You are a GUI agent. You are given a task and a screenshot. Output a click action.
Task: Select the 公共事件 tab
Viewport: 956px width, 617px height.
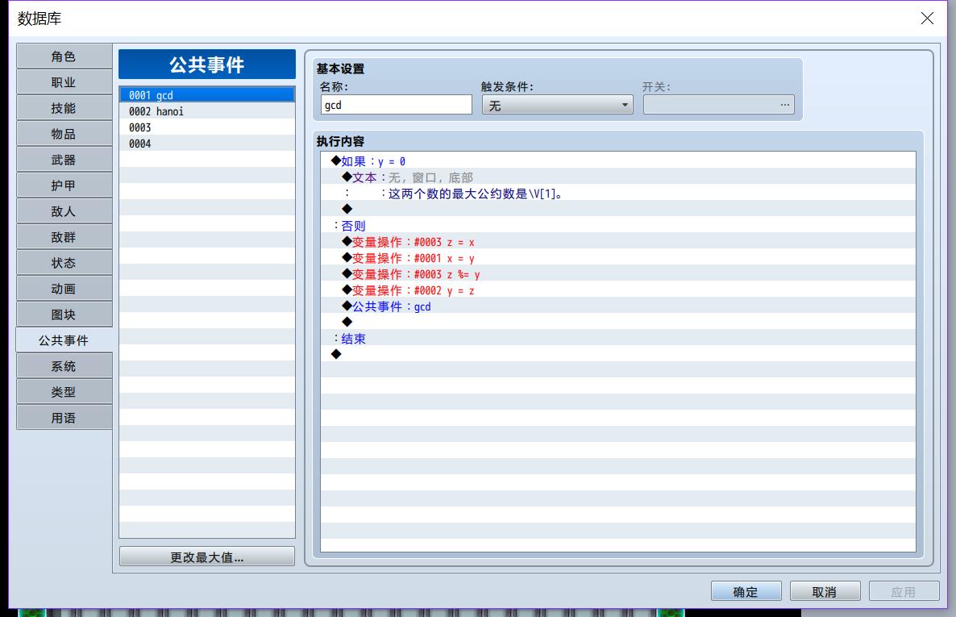(64, 340)
